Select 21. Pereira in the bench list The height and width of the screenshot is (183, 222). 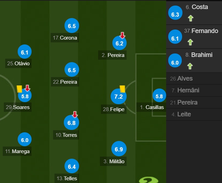coord(194,102)
